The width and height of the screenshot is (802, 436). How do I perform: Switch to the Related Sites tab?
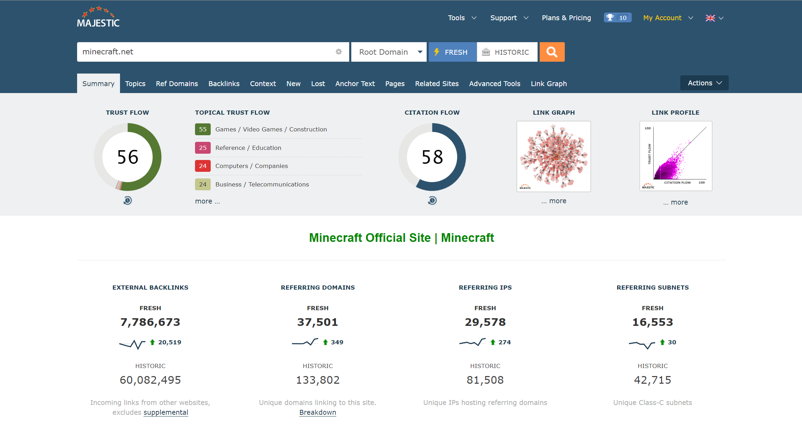coord(437,84)
